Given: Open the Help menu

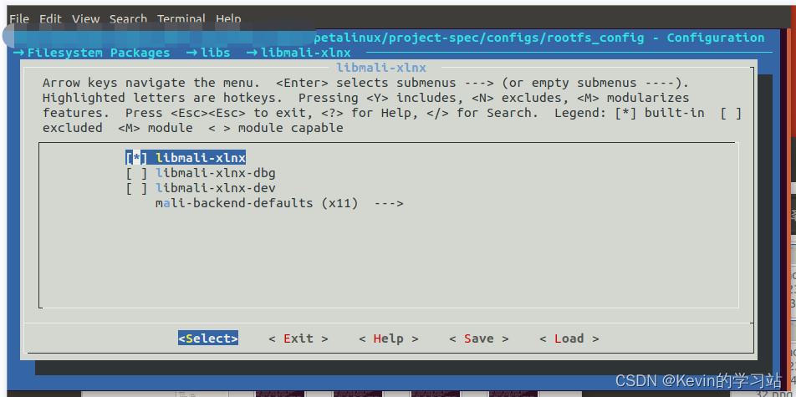Looking at the screenshot, I should pos(228,19).
